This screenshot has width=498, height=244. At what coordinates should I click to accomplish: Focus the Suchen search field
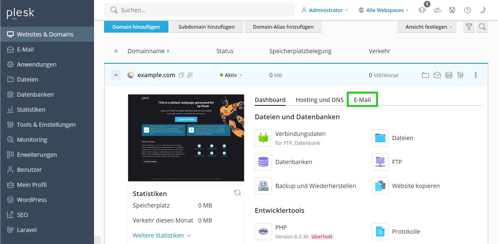pos(199,10)
